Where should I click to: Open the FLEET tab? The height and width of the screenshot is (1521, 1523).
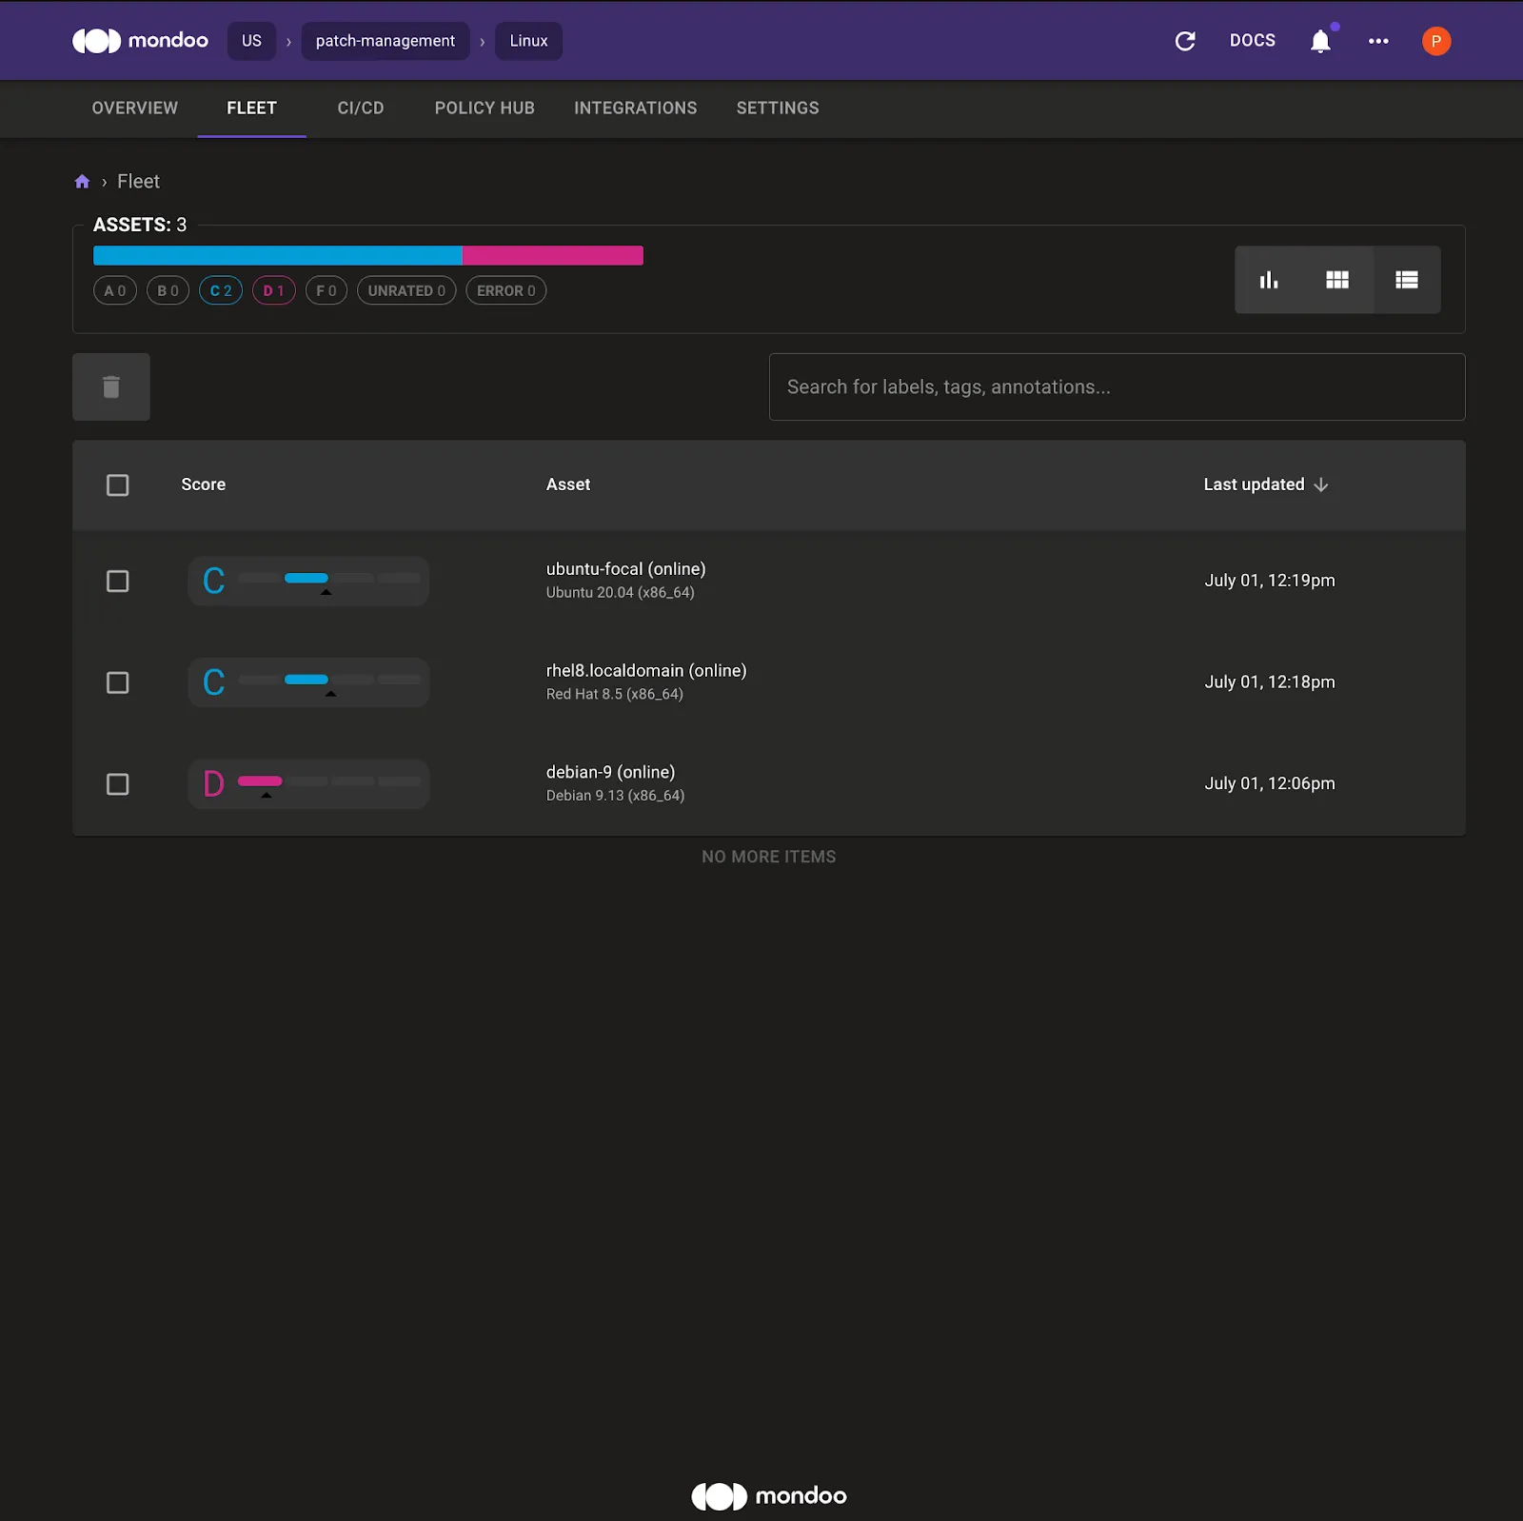(x=252, y=109)
